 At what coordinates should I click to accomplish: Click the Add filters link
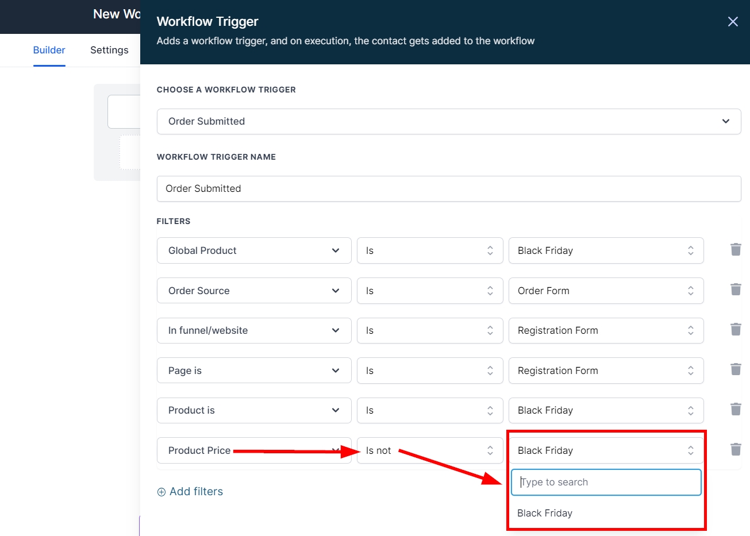click(196, 491)
